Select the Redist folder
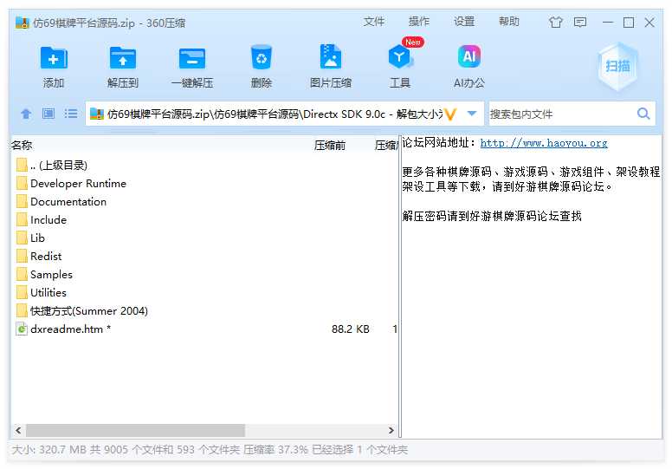The height and width of the screenshot is (469, 672). (46, 256)
